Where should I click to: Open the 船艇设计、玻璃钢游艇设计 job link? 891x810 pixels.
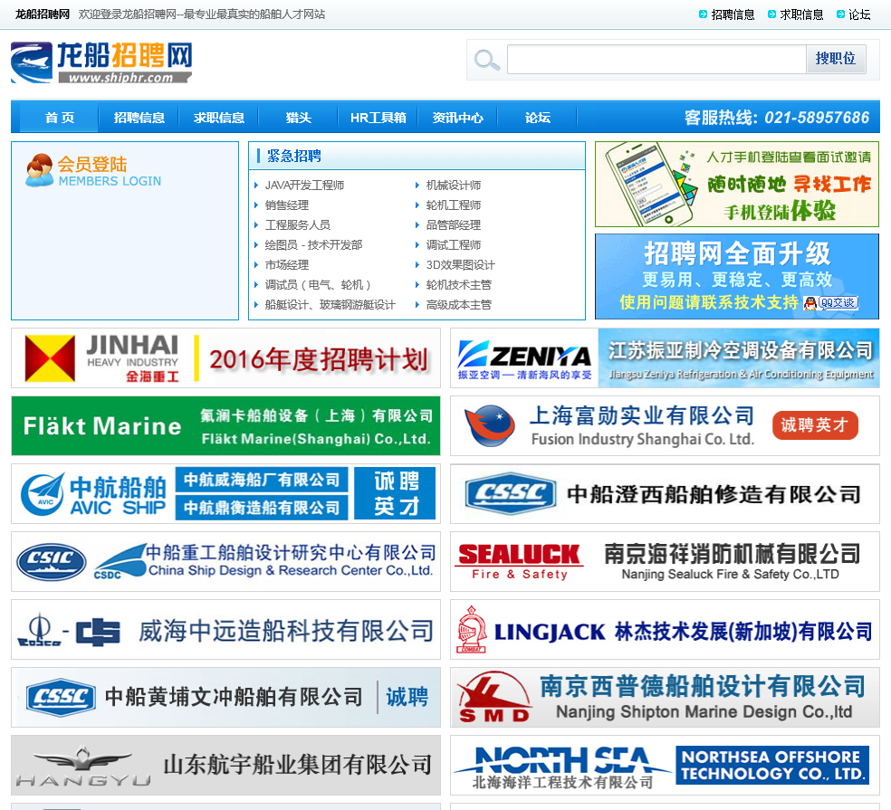pyautogui.click(x=331, y=304)
